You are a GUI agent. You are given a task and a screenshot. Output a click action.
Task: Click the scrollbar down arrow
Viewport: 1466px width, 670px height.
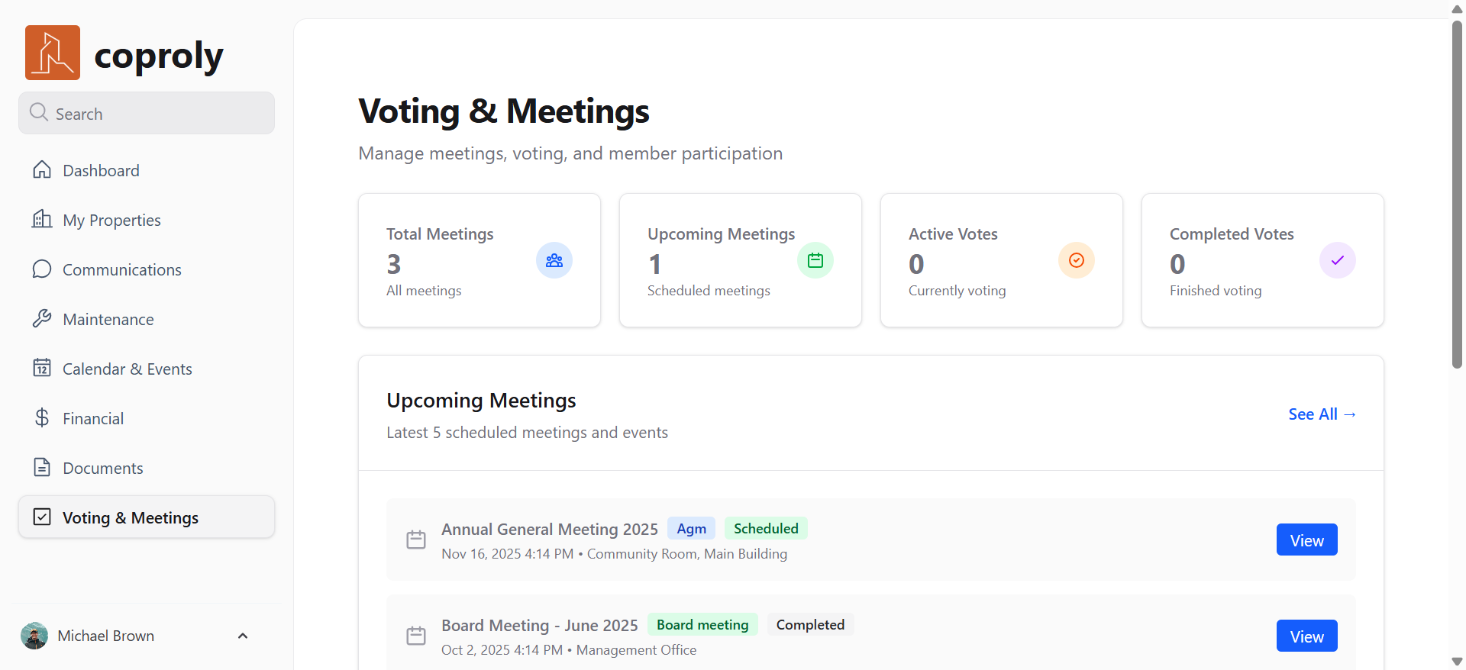point(1457,662)
